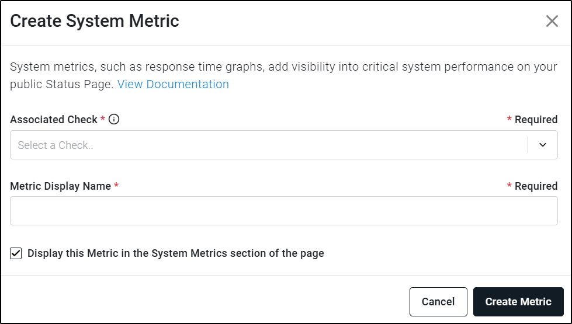Click the red asterisk before the lower Required
The width and height of the screenshot is (572, 324).
point(509,185)
